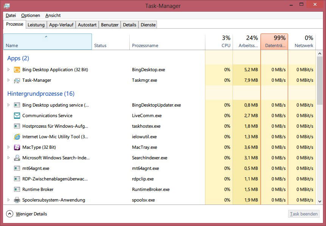Select the BingDesktop.exe process name
This screenshot has width=326, height=226.
coord(149,70)
